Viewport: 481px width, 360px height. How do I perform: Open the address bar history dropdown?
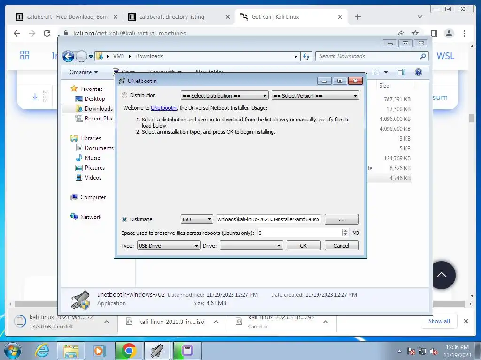point(295,57)
